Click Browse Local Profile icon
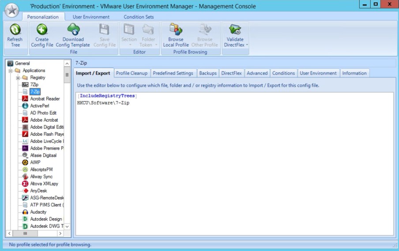This screenshot has width=399, height=251. [x=176, y=29]
